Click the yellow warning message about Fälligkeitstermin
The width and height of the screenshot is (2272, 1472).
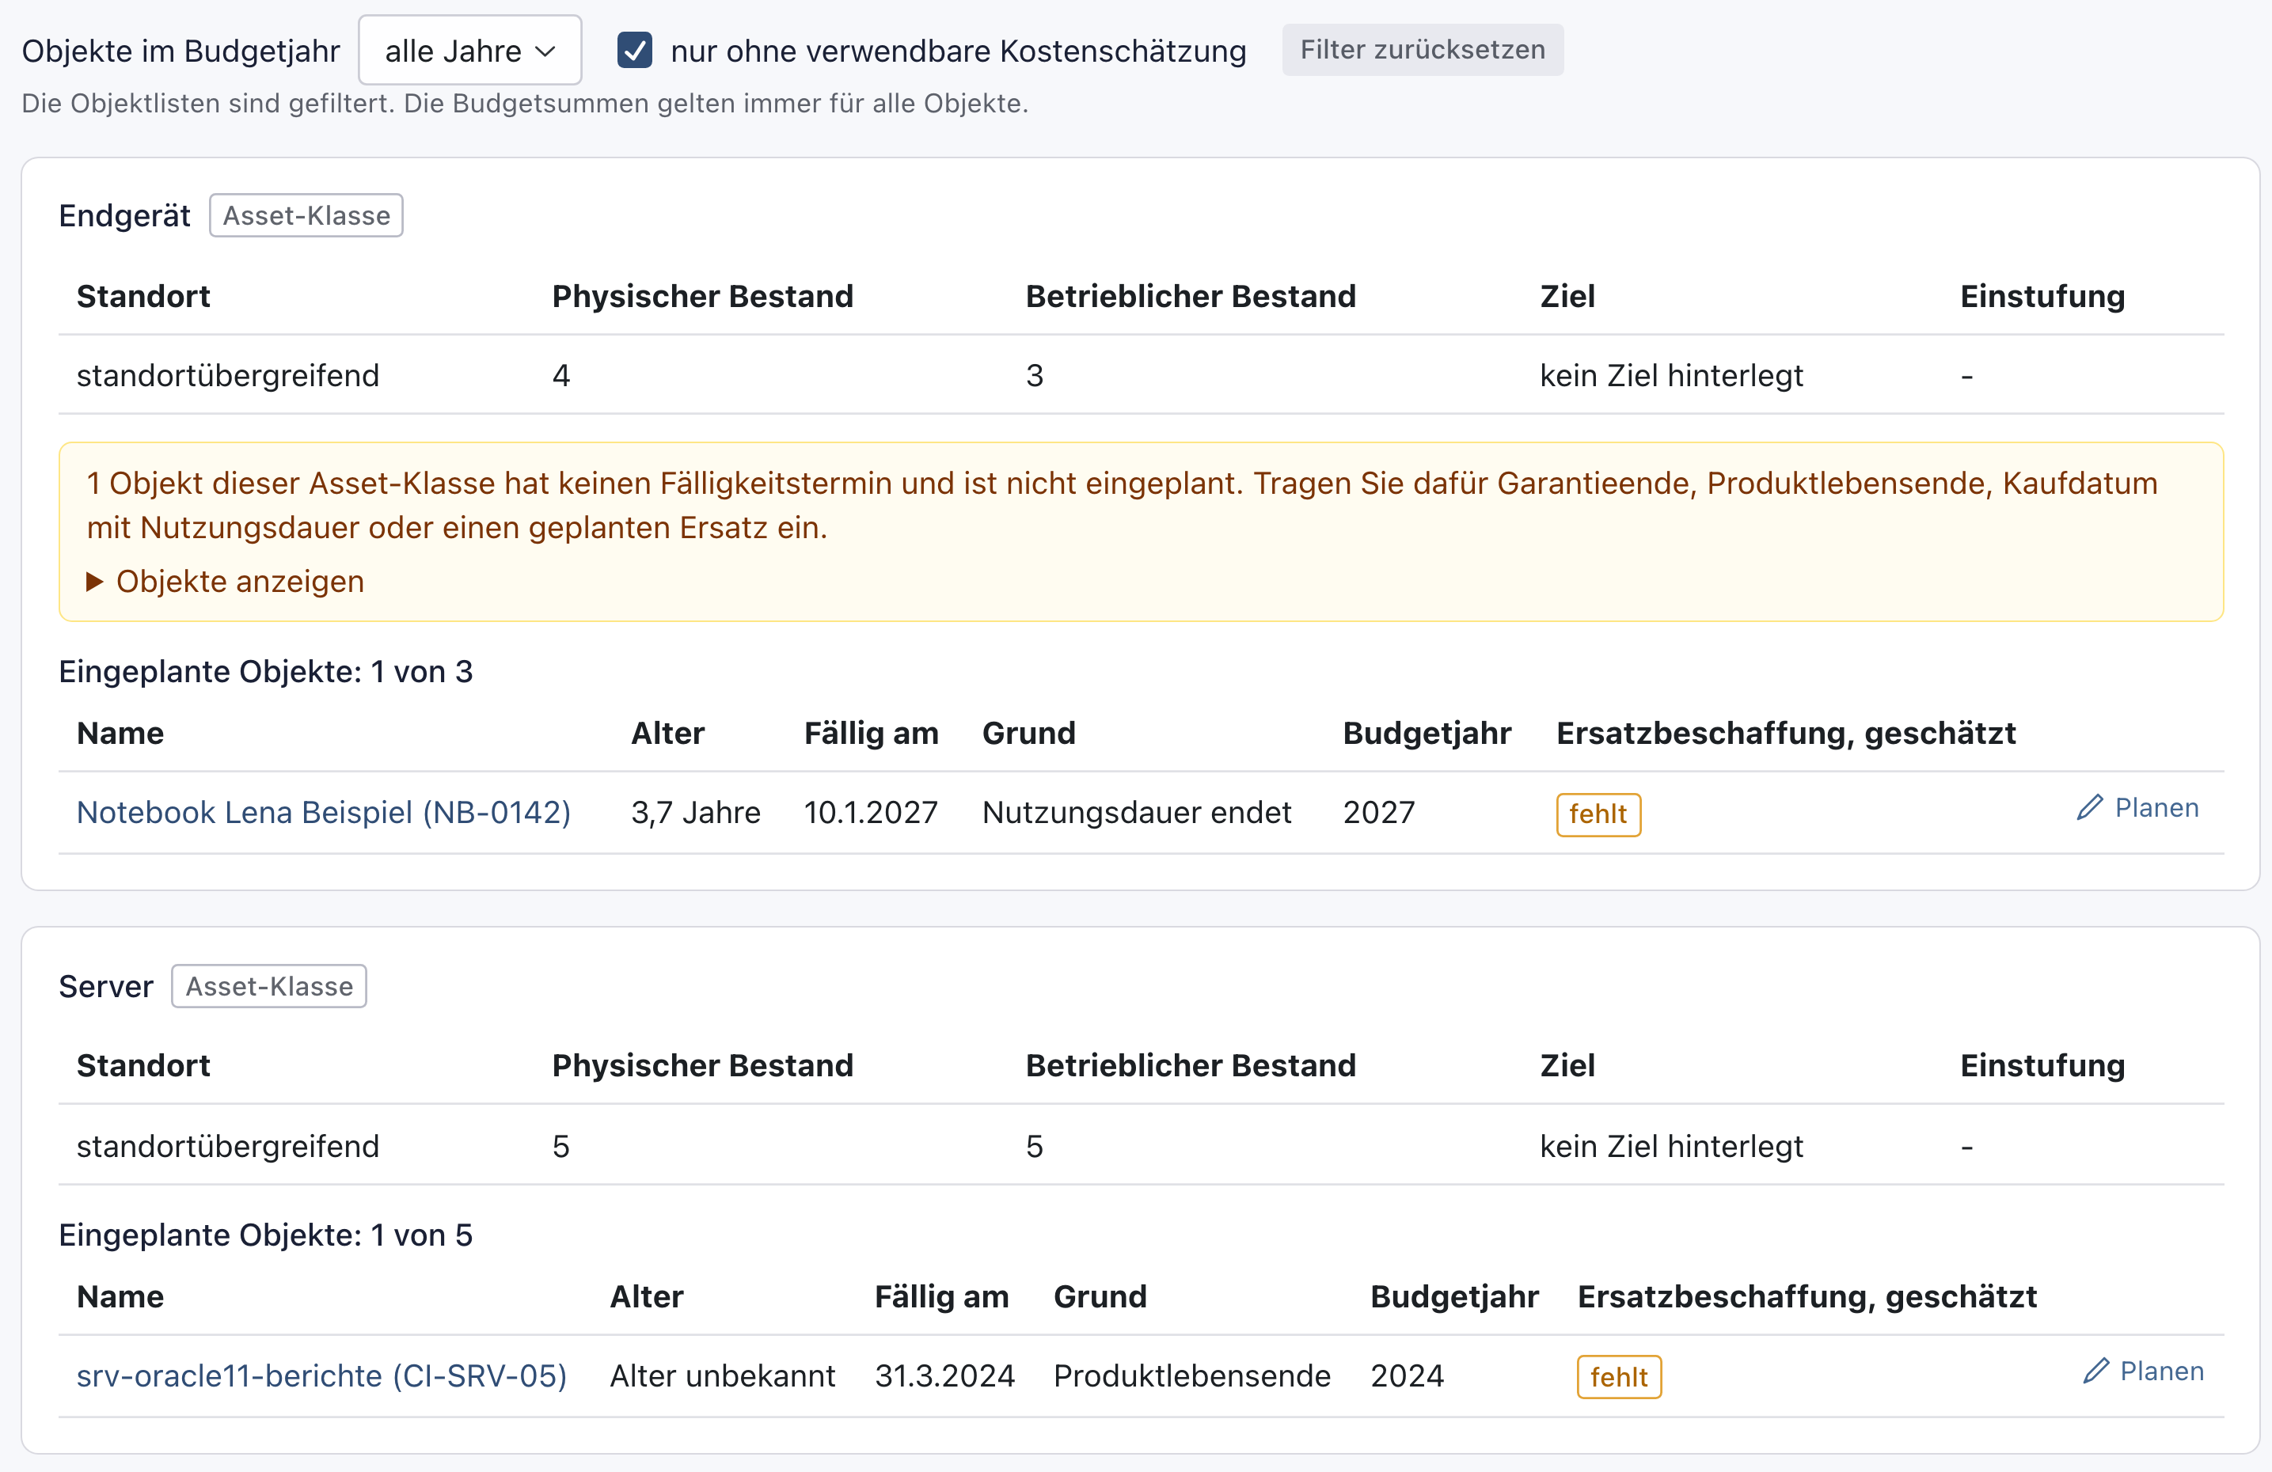(x=1123, y=505)
